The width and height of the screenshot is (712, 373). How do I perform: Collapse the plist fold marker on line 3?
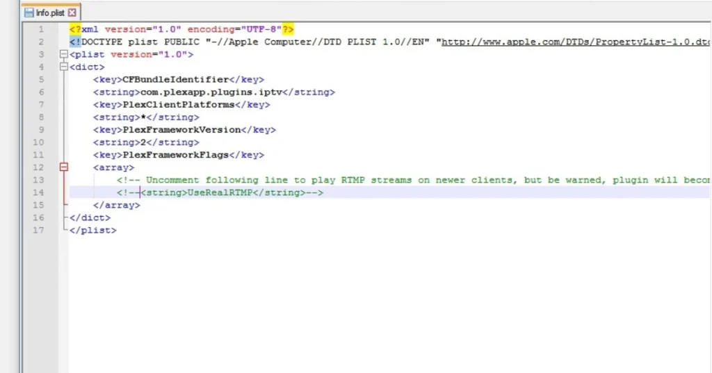click(x=63, y=54)
